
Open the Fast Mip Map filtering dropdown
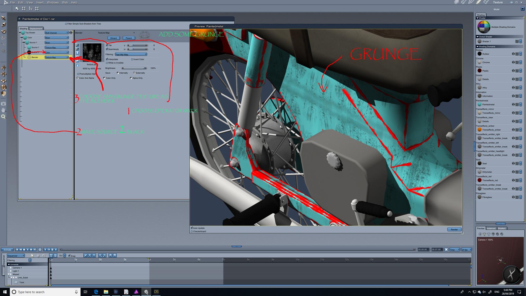point(131,54)
